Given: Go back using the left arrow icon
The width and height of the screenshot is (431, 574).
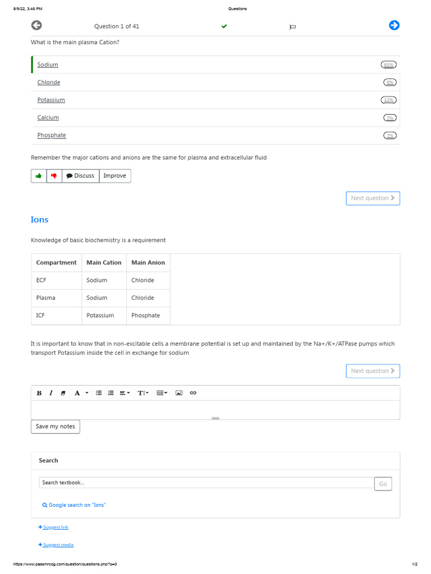Looking at the screenshot, I should (36, 25).
